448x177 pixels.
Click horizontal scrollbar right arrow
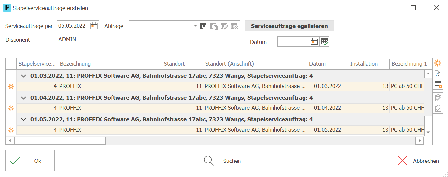click(420, 141)
